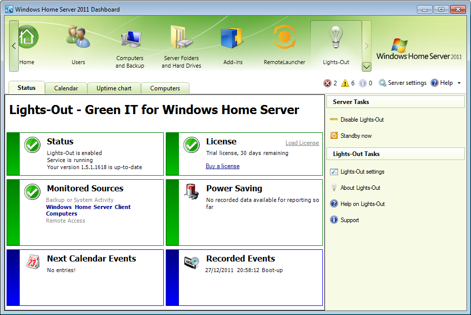Click the Status green checkmark icon
The image size is (471, 315).
click(x=32, y=145)
